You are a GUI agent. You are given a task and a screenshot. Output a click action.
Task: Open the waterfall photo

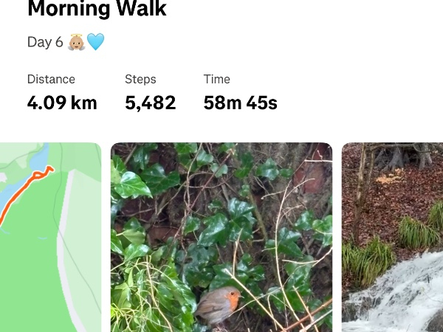pyautogui.click(x=392, y=236)
